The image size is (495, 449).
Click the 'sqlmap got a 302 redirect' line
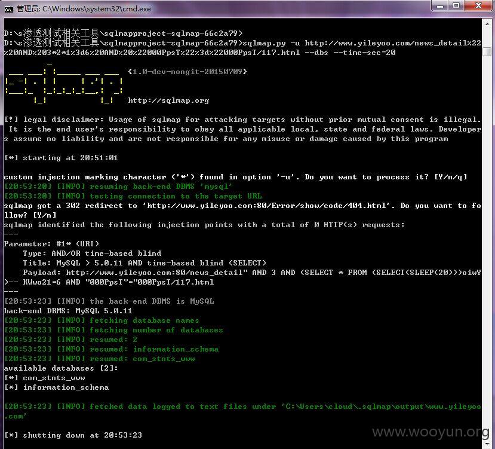coord(242,206)
